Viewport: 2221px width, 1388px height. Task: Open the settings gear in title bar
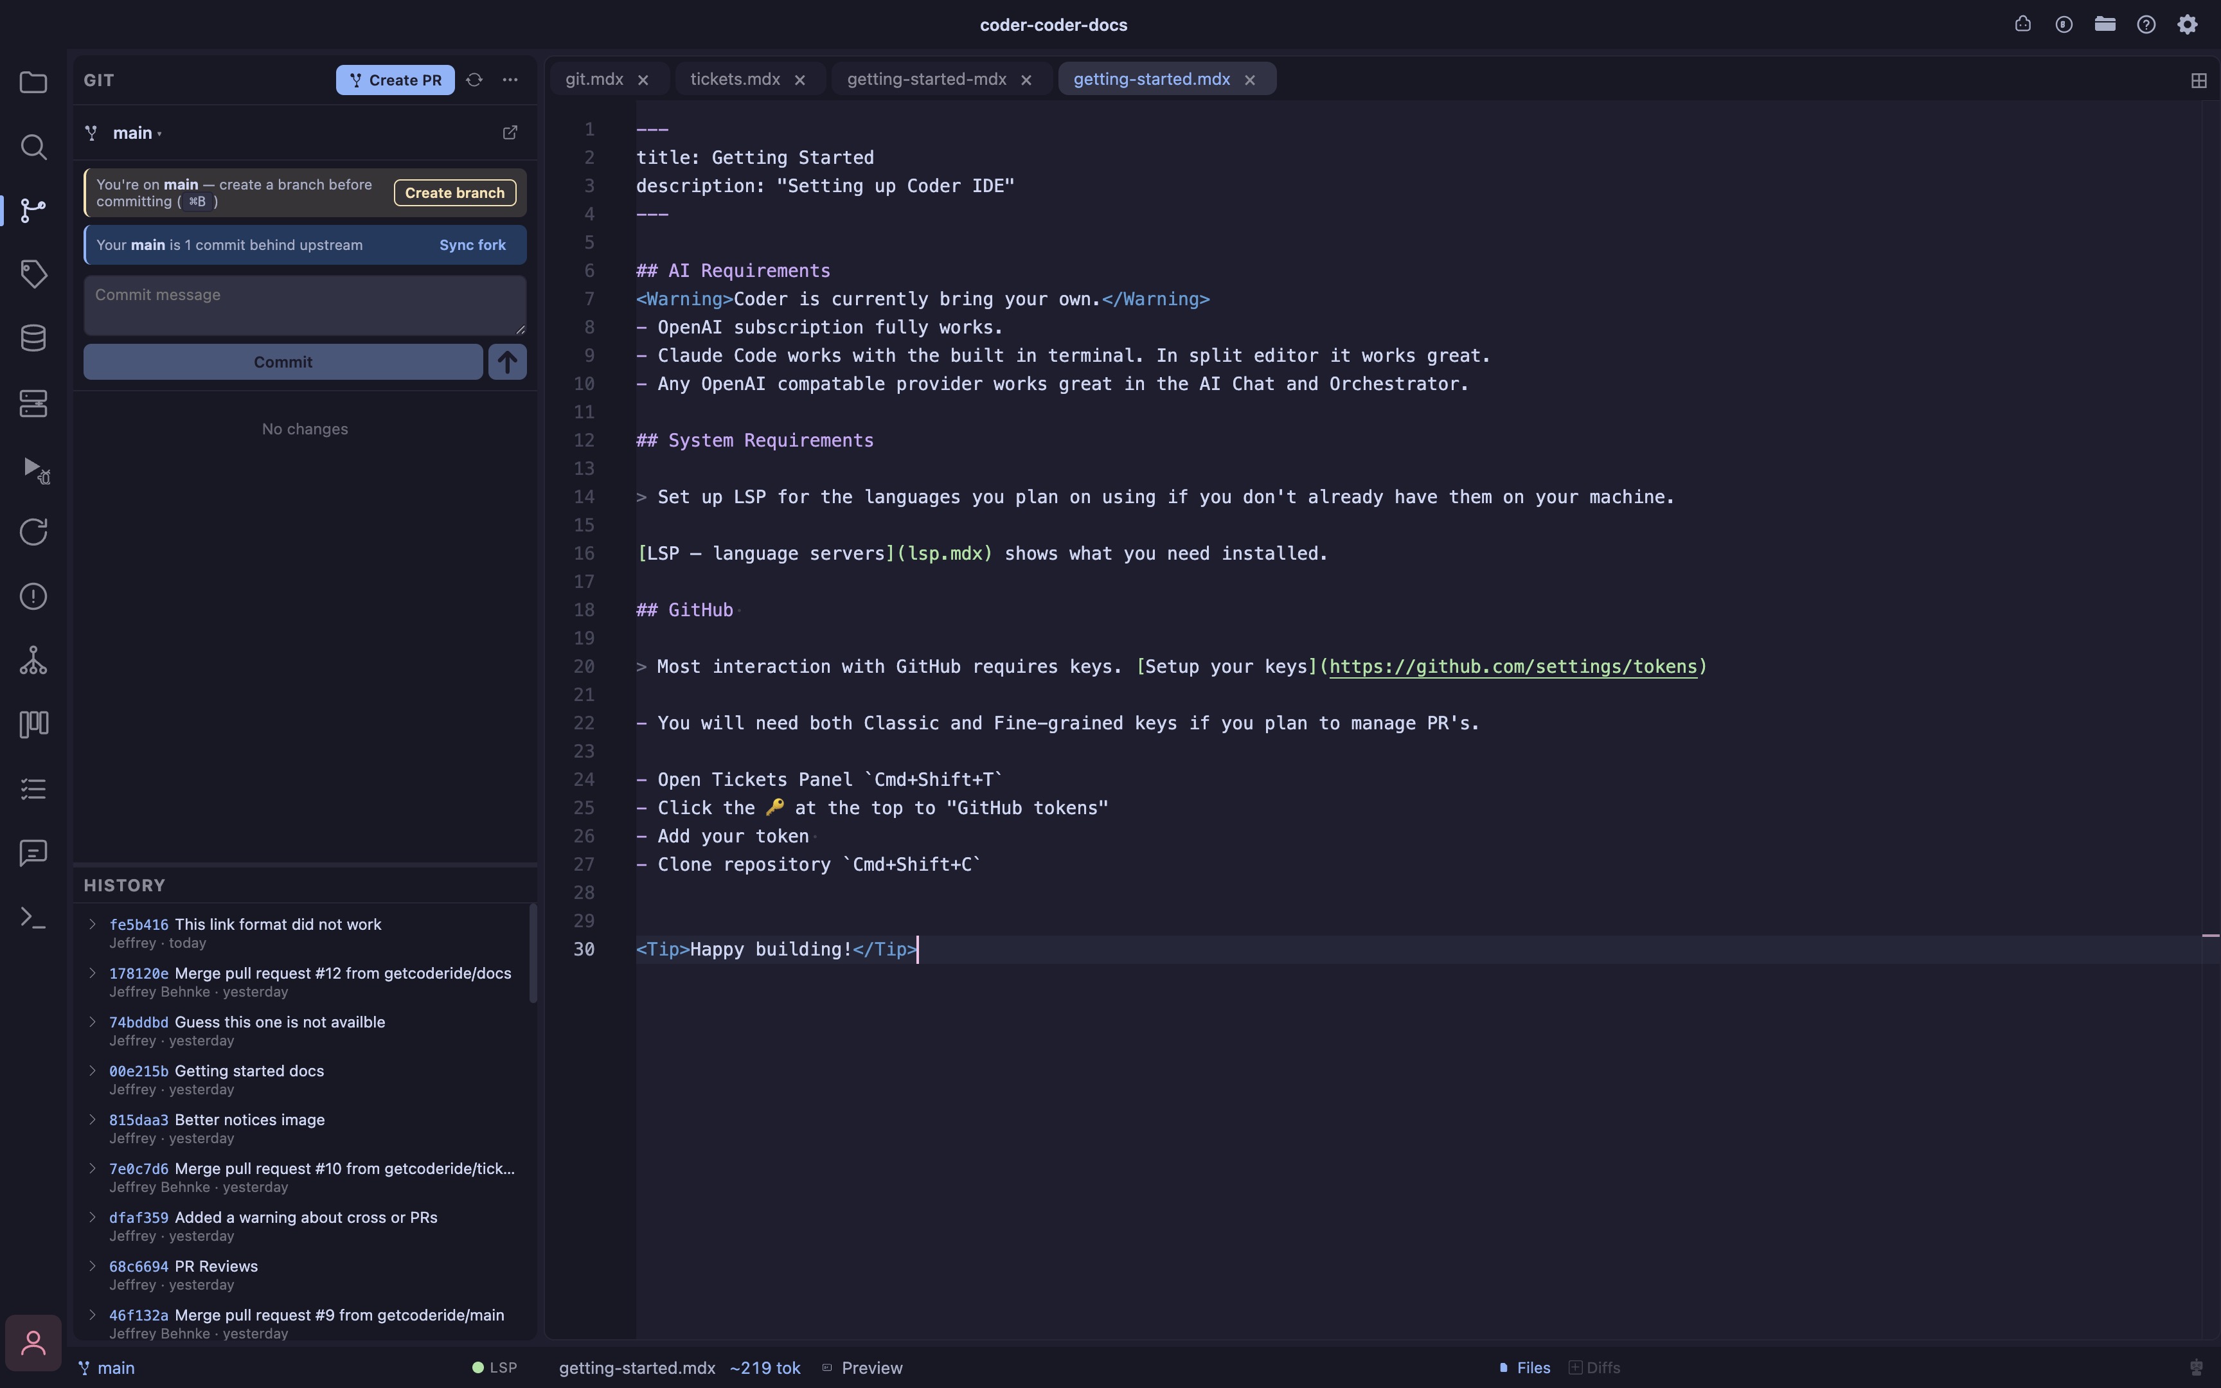(2187, 25)
